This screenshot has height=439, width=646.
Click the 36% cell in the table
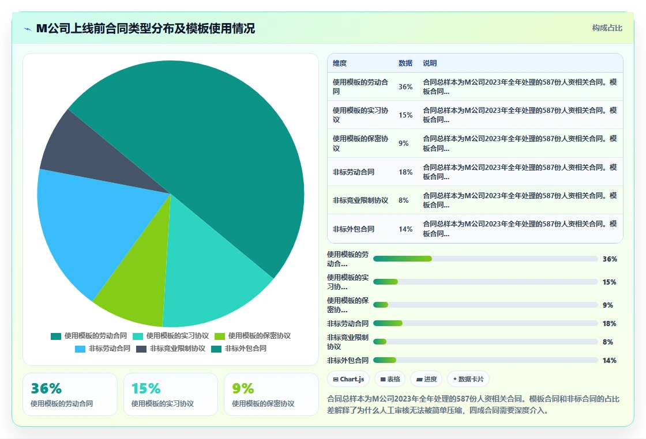[405, 87]
